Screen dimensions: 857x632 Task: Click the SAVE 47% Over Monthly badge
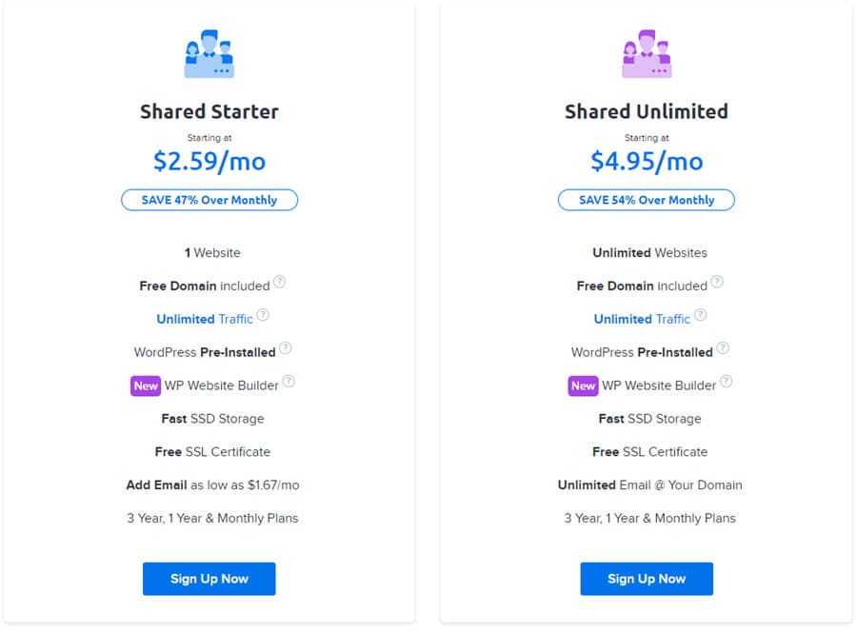pos(209,200)
